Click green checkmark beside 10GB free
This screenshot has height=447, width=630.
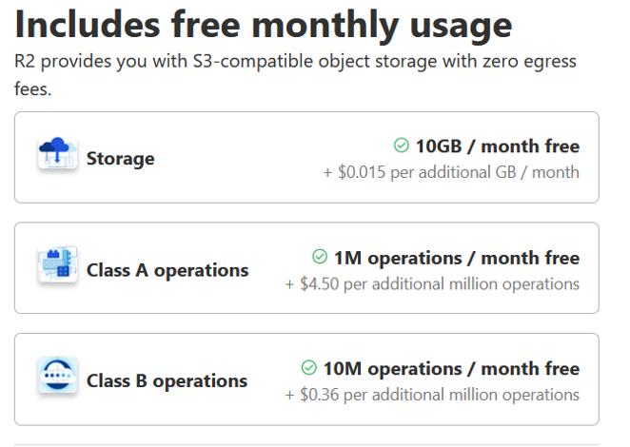coord(402,146)
